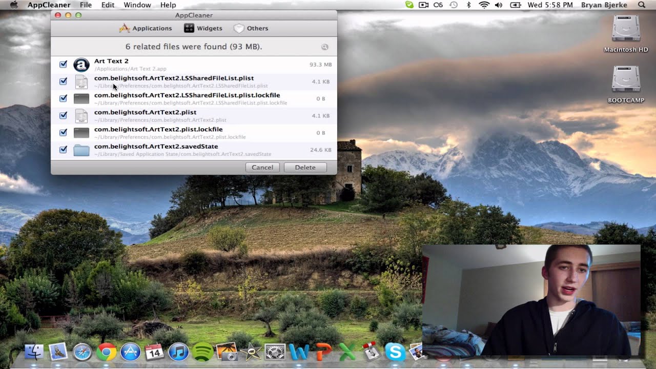Open Time Machine menu bar icon
This screenshot has width=656, height=369.
pyautogui.click(x=453, y=5)
